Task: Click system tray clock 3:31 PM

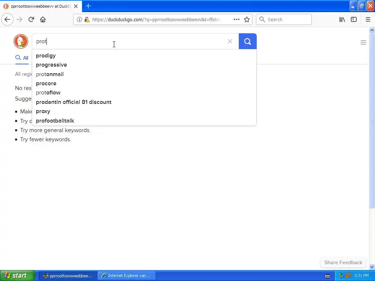Action: [361, 276]
